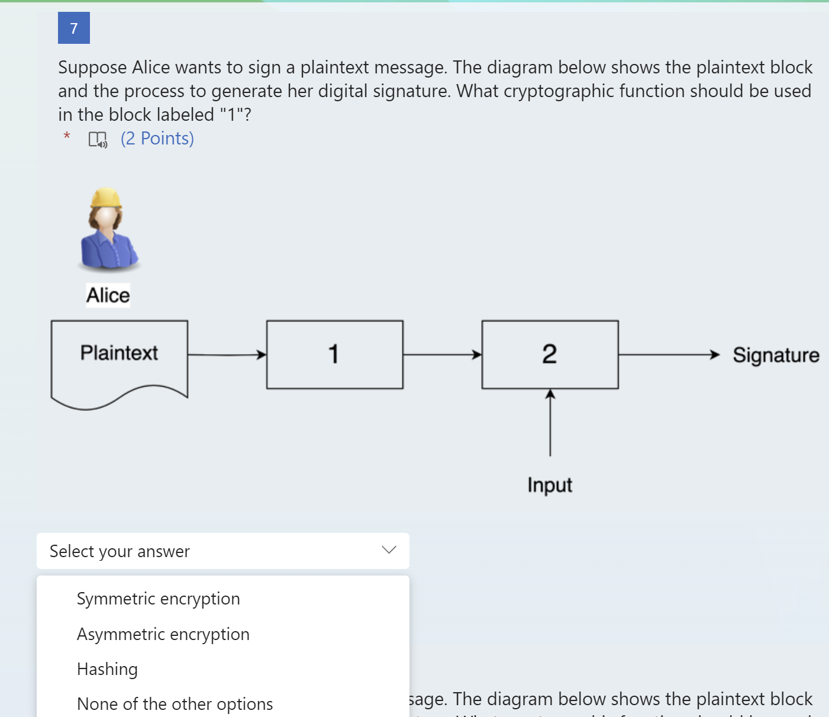
Task: Click the block labeled 2
Action: [x=550, y=354]
